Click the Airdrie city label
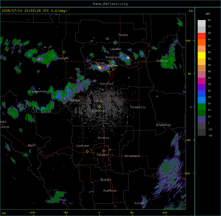The width and height of the screenshot is (221, 216). [104, 138]
